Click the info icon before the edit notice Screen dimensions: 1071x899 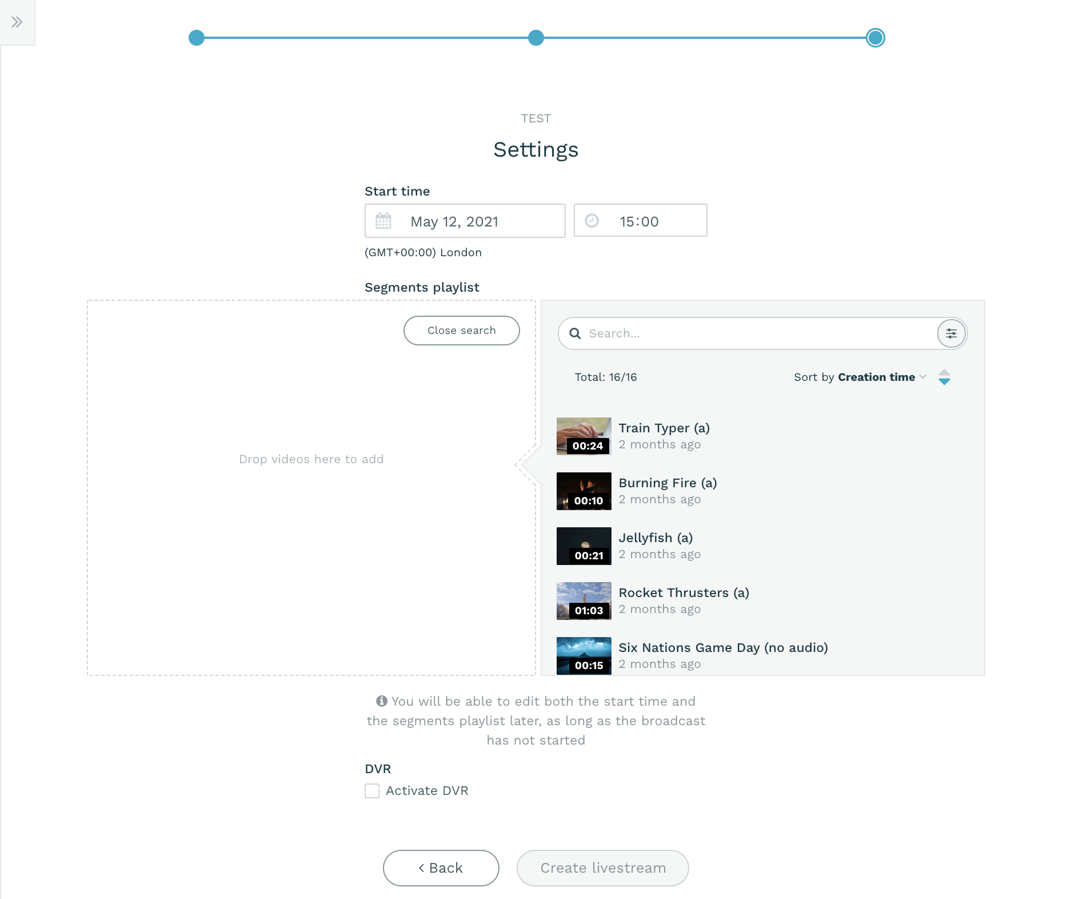(x=382, y=701)
